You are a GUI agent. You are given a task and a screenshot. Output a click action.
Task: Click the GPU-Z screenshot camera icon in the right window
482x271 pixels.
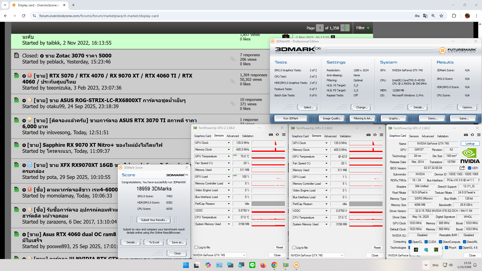coord(466,135)
